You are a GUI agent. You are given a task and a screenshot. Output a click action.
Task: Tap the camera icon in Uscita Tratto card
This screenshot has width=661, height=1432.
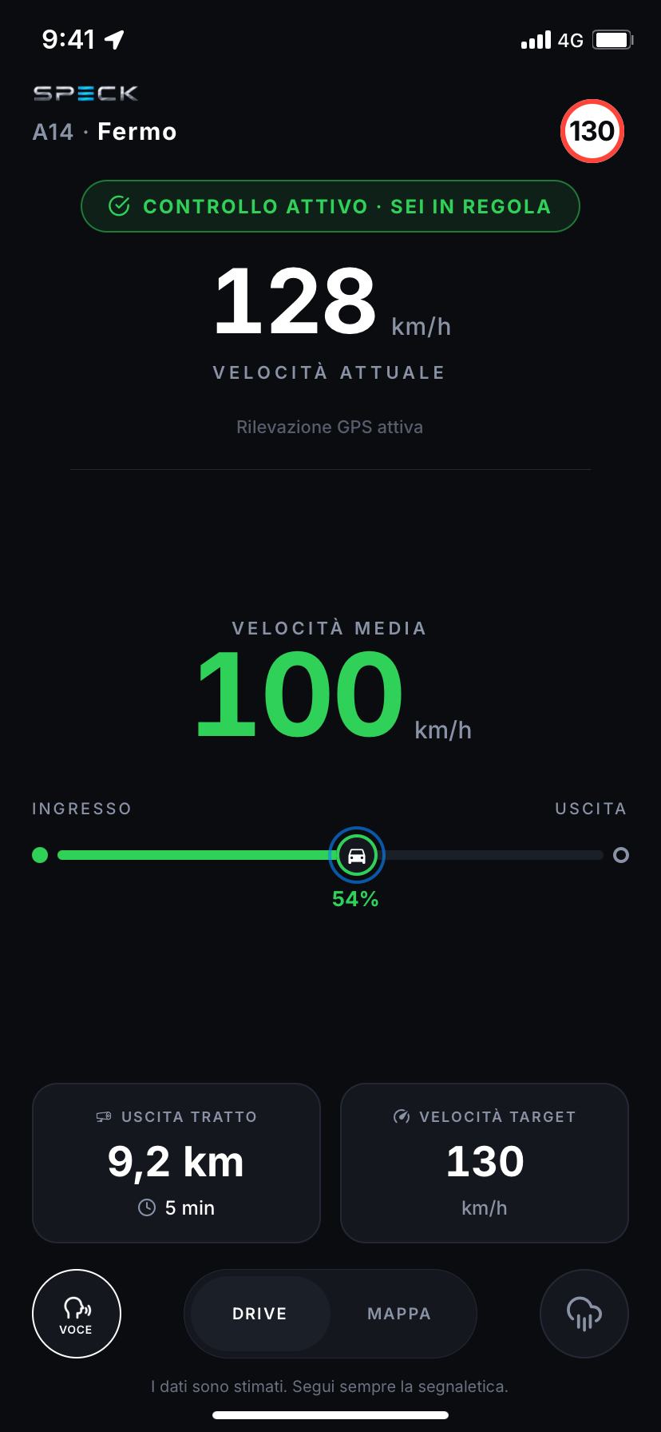(x=104, y=1116)
